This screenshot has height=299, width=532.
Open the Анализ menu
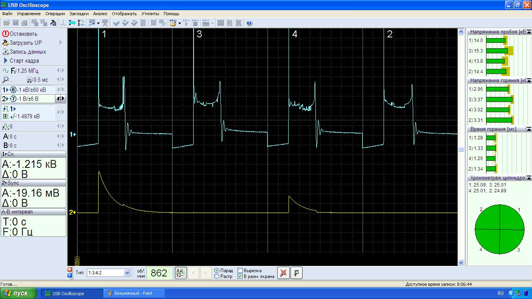click(x=100, y=14)
